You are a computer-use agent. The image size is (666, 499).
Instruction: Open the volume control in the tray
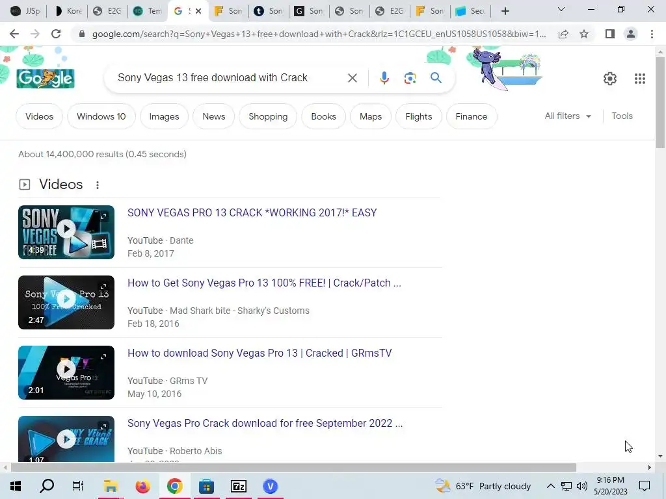tap(582, 486)
